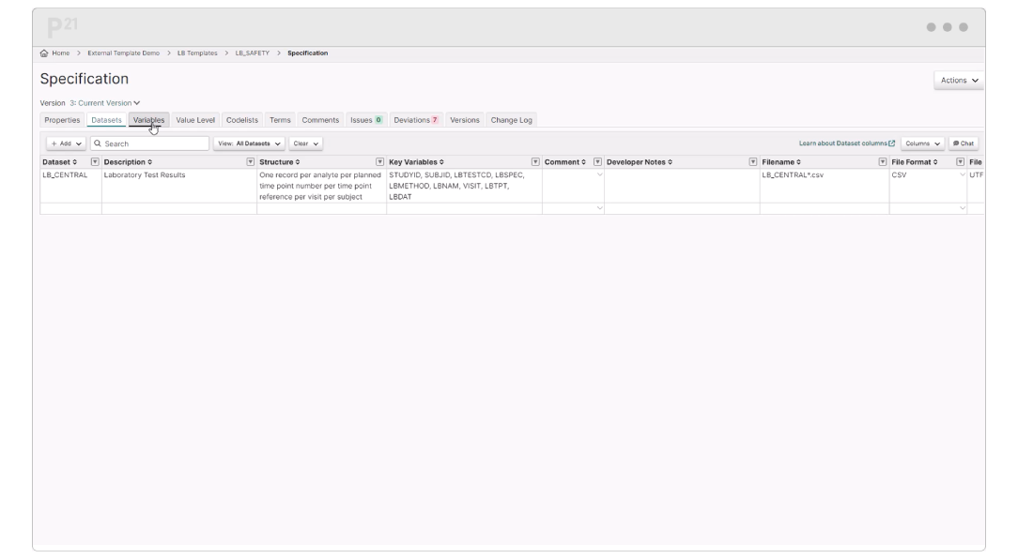Switch to the Datasets tab
Screen dimensions: 1018x559
pos(106,120)
